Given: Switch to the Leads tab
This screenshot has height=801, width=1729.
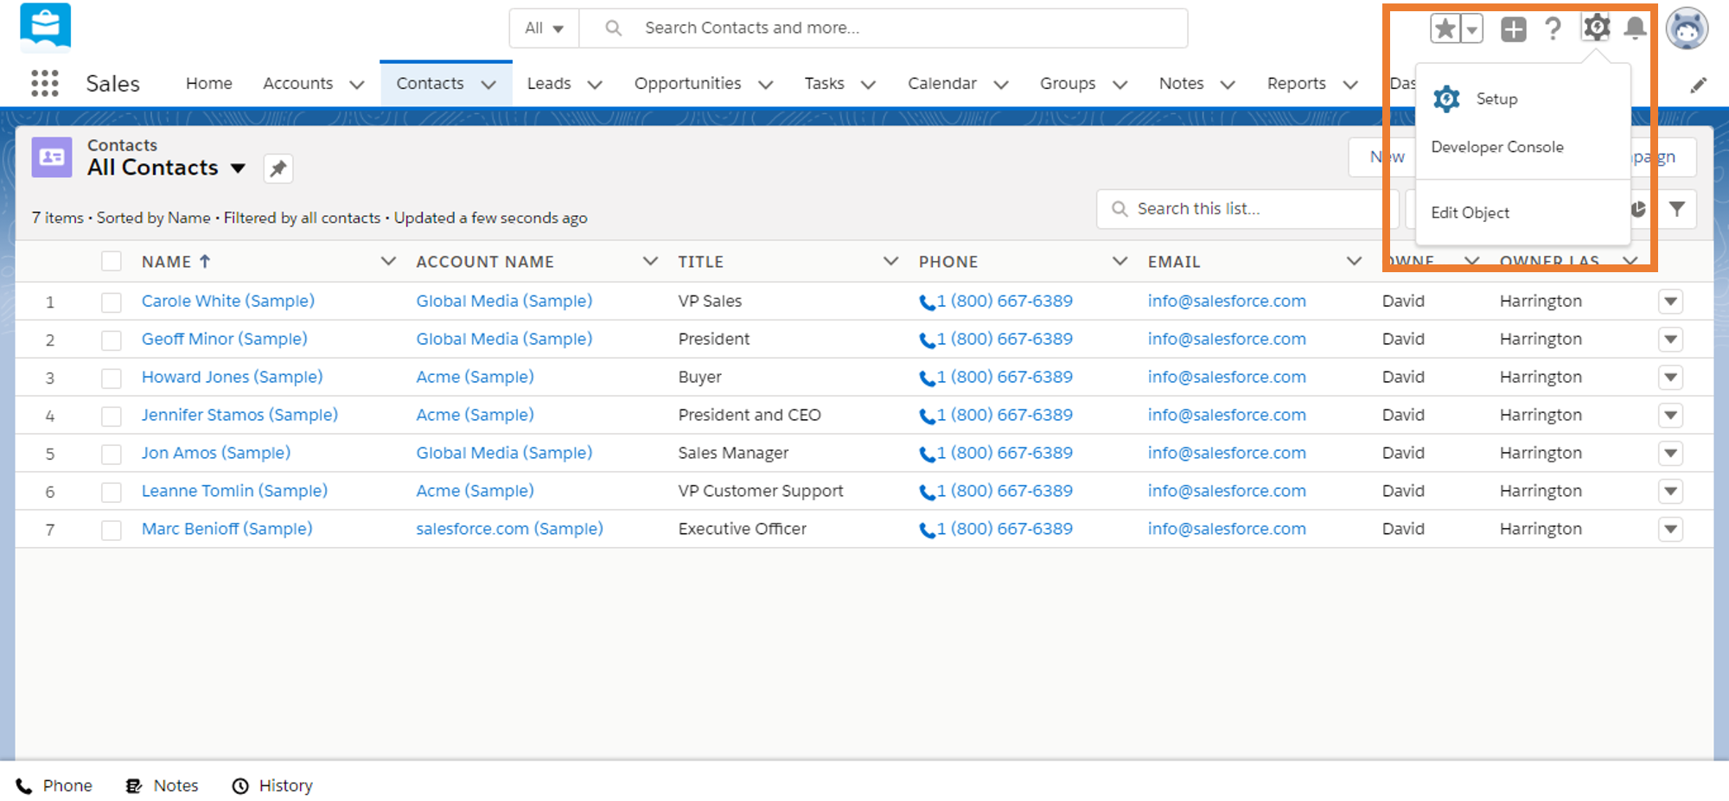Looking at the screenshot, I should [549, 83].
